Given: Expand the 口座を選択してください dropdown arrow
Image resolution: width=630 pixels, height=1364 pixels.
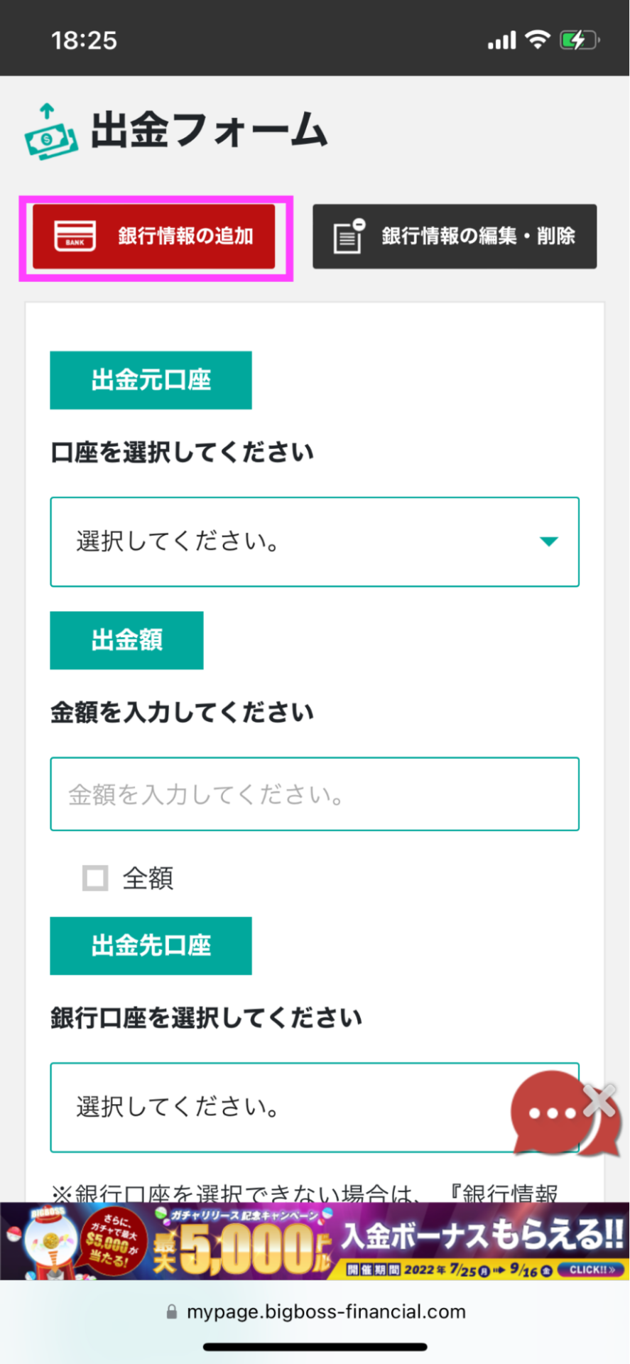Looking at the screenshot, I should 548,542.
